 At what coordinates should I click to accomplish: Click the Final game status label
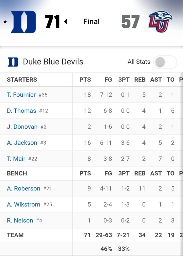pyautogui.click(x=91, y=22)
